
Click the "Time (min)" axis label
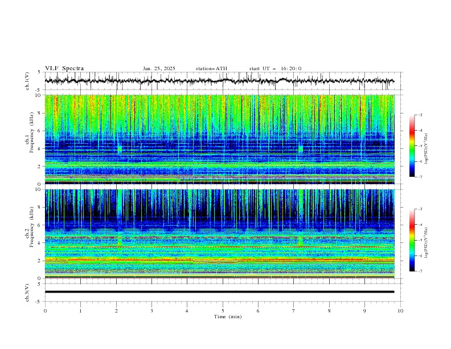(228, 316)
